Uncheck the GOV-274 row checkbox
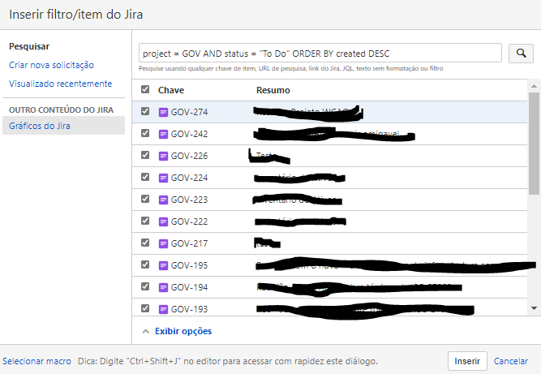Viewport: 541px width, 374px height. (145, 111)
